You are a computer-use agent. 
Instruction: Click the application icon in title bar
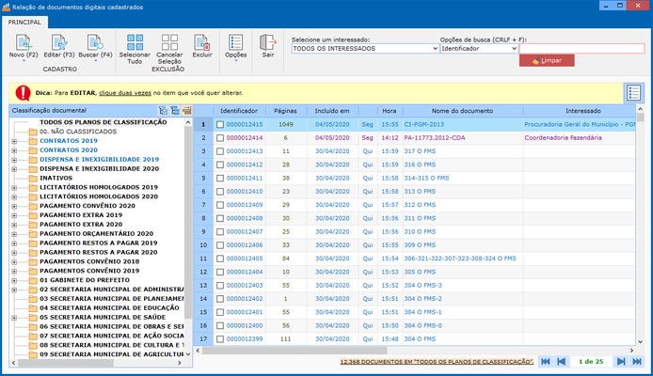[x=7, y=8]
